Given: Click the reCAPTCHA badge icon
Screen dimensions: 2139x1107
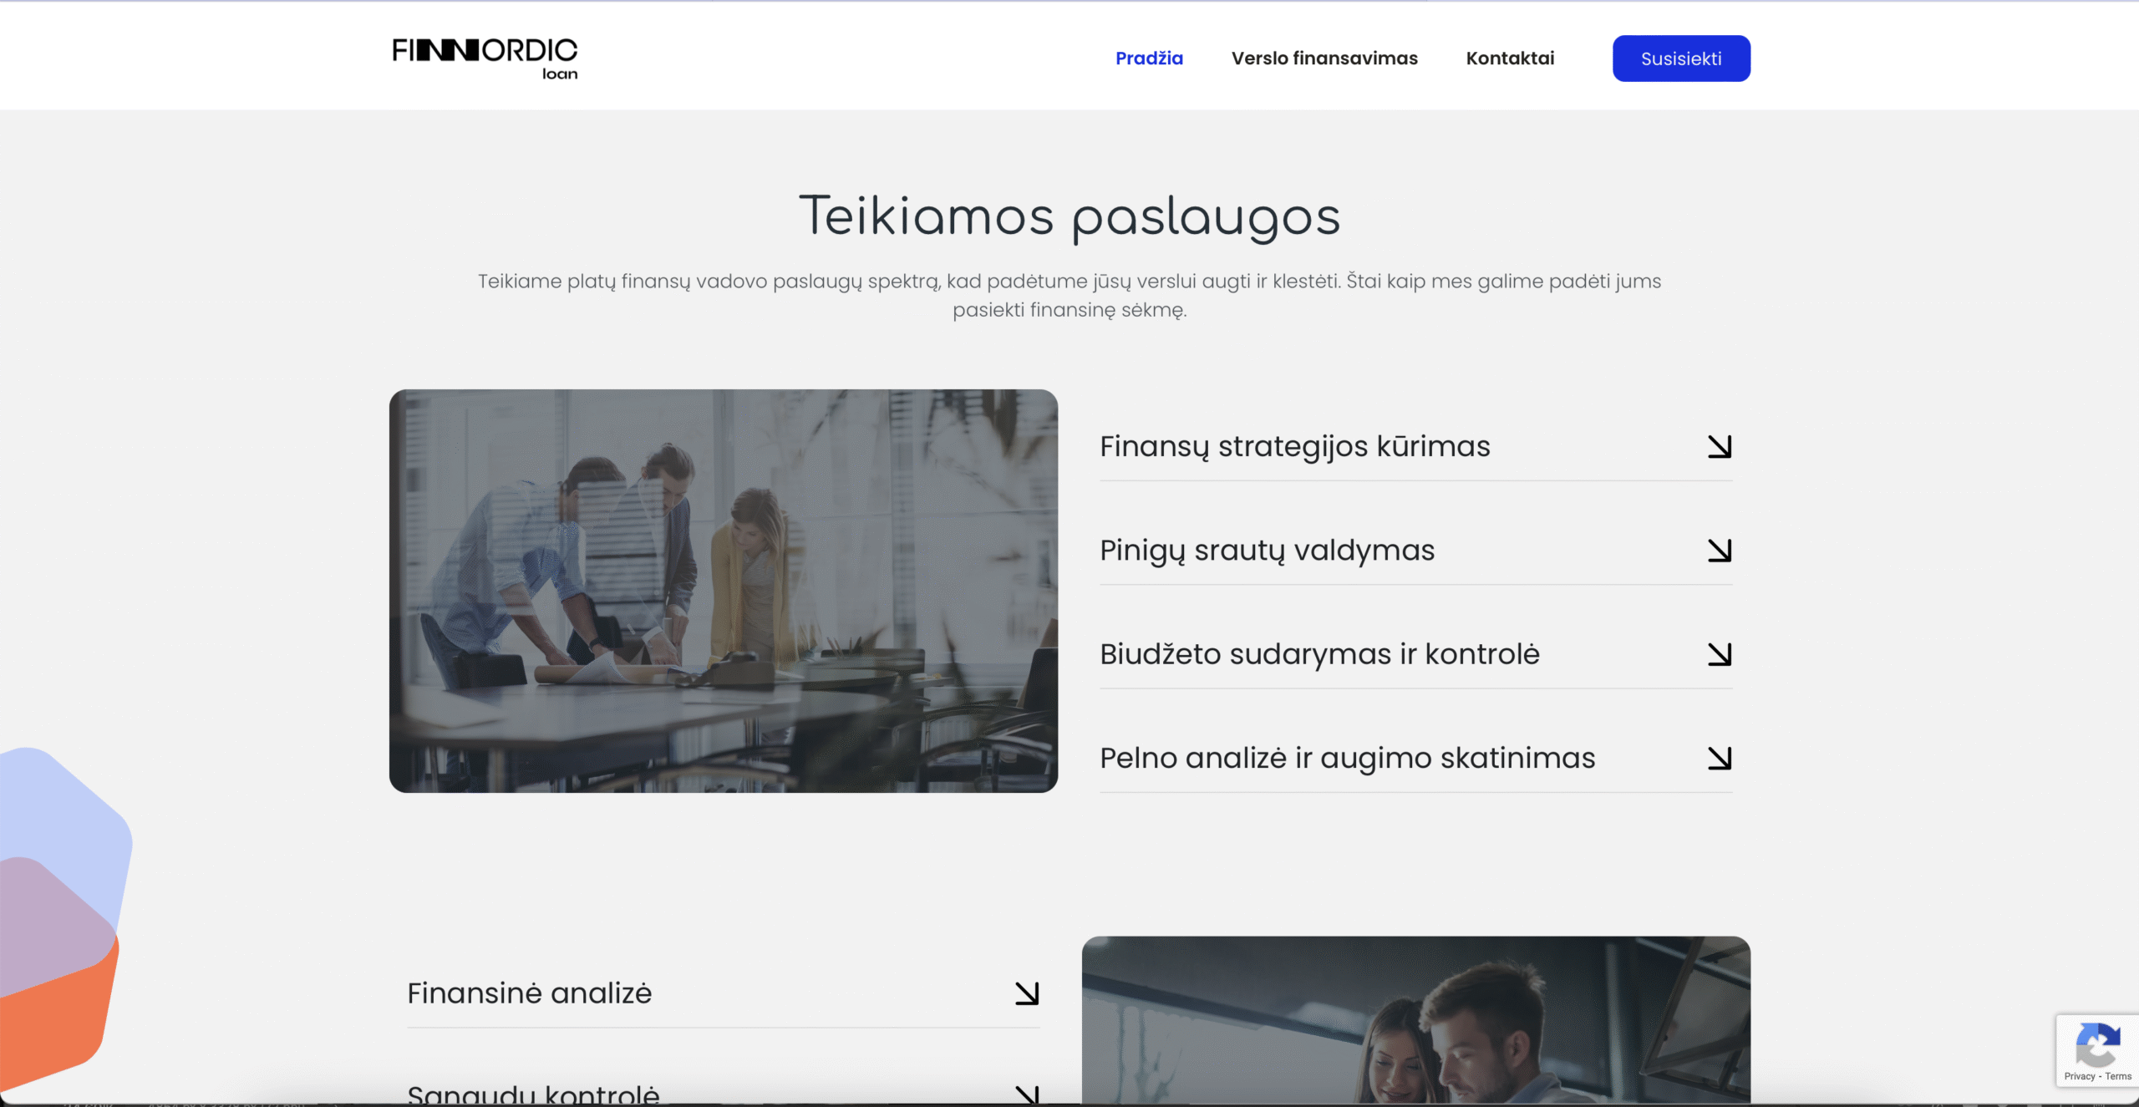Looking at the screenshot, I should (x=2097, y=1044).
